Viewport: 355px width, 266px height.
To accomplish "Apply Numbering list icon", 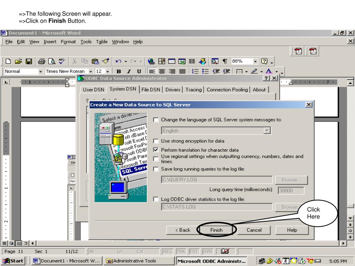I will (x=195, y=71).
